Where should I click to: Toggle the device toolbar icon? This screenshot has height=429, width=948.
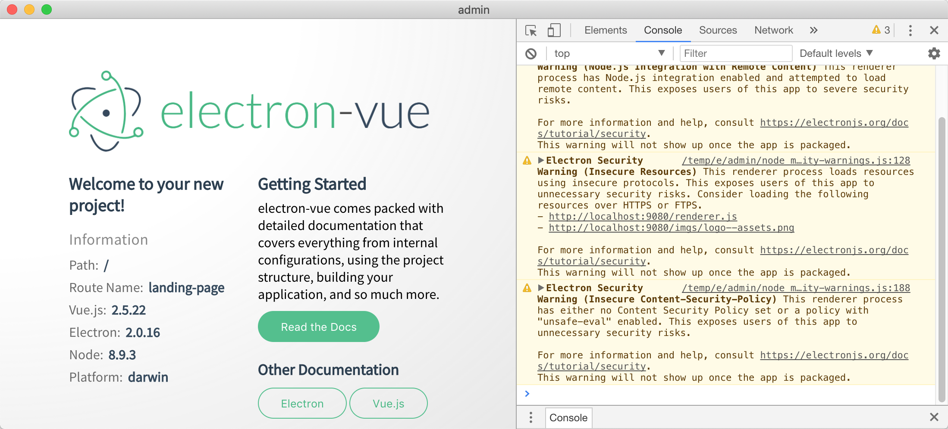pyautogui.click(x=554, y=31)
